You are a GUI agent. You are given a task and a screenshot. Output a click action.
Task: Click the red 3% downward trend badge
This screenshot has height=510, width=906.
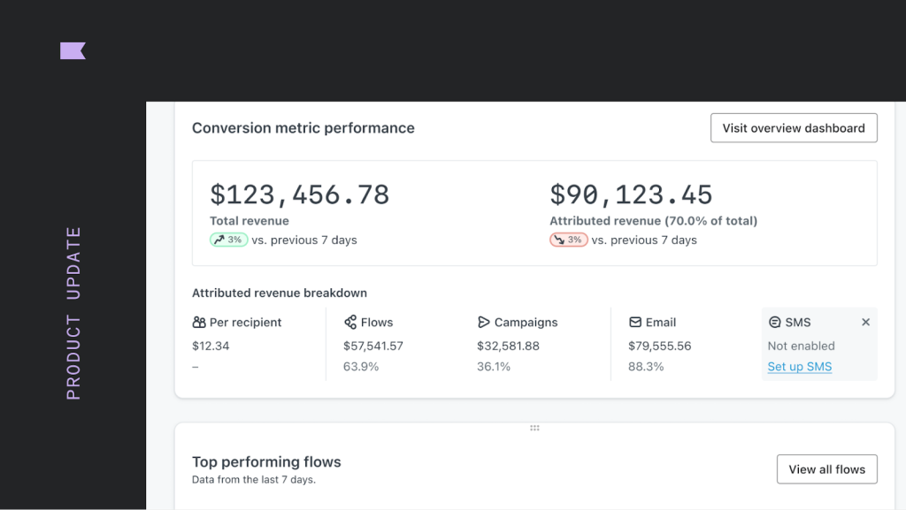(568, 239)
